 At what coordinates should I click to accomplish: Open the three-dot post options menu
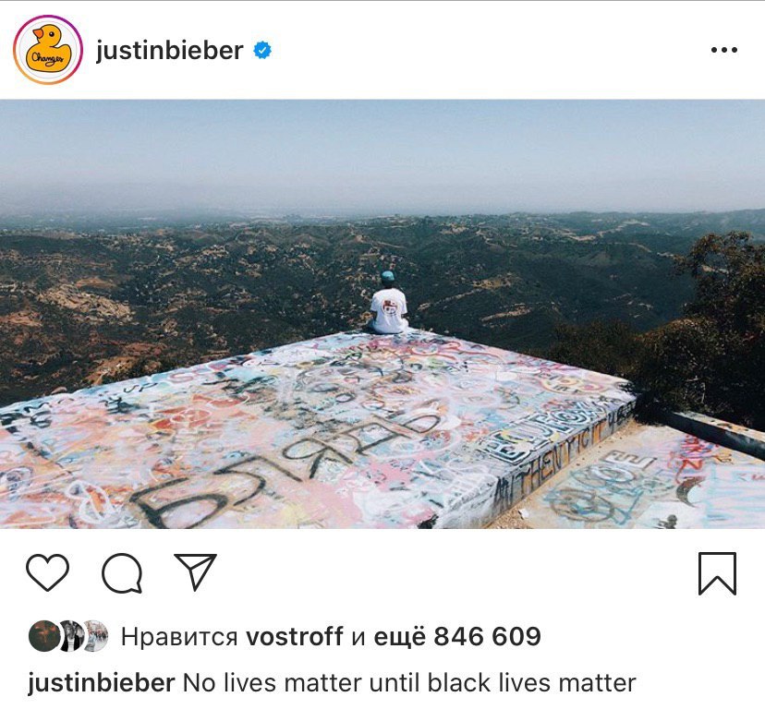point(724,50)
